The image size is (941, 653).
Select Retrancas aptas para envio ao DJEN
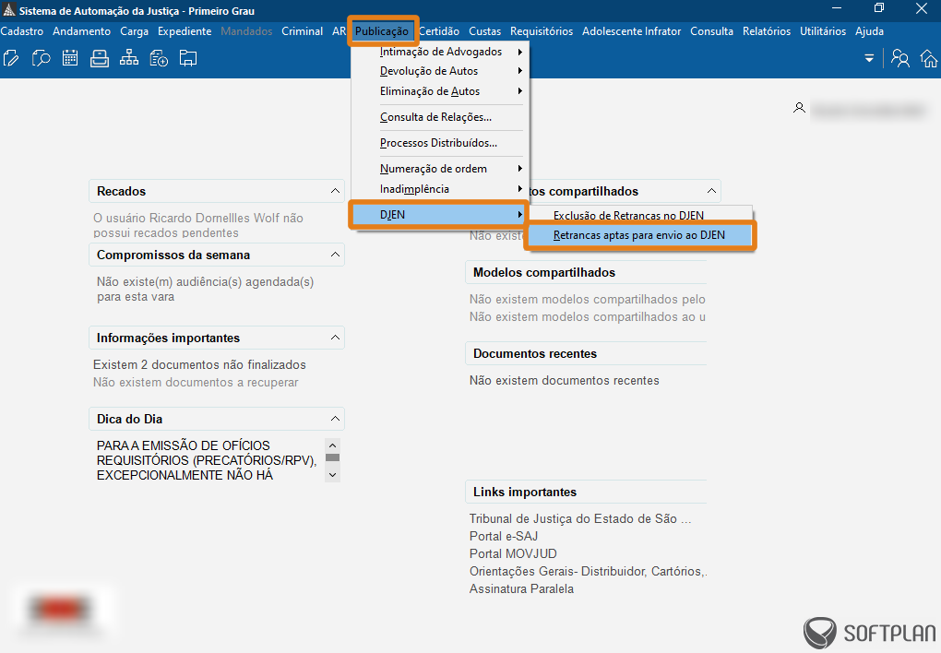click(x=639, y=235)
